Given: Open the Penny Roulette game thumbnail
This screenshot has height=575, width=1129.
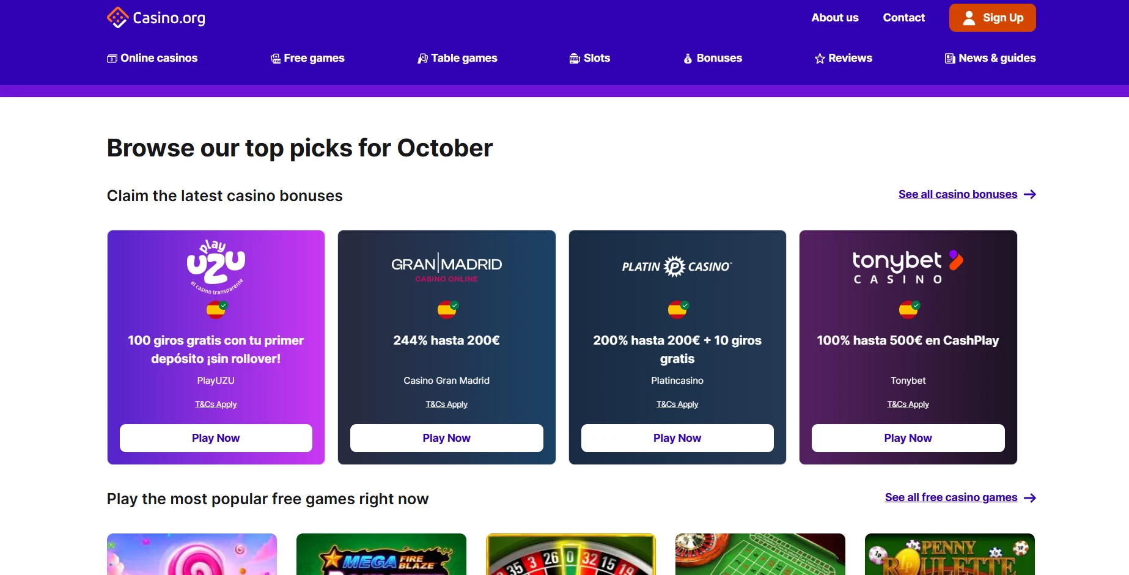Looking at the screenshot, I should [x=950, y=554].
